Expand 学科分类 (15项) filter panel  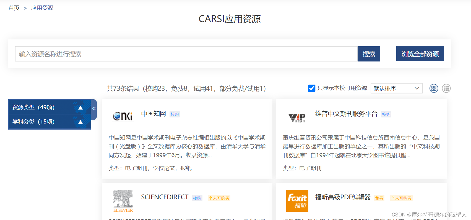click(50, 122)
